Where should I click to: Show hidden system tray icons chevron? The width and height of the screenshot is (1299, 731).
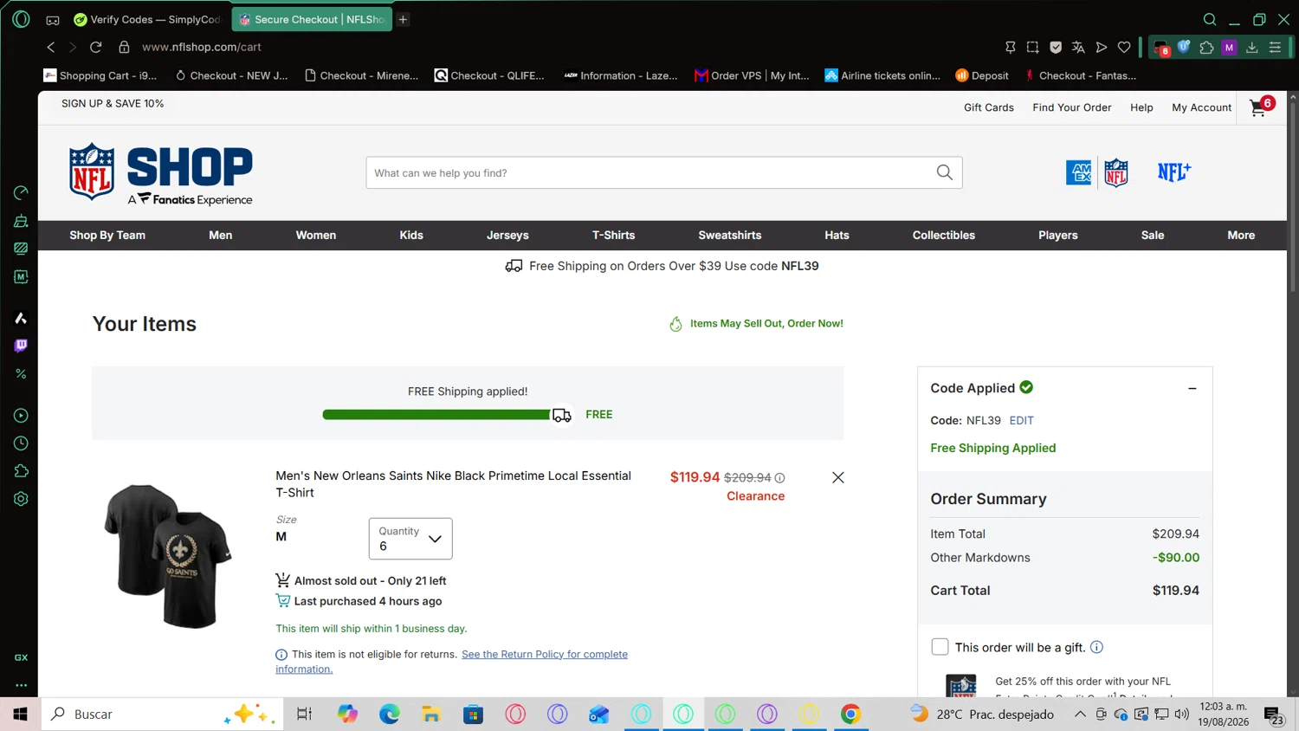click(x=1080, y=715)
